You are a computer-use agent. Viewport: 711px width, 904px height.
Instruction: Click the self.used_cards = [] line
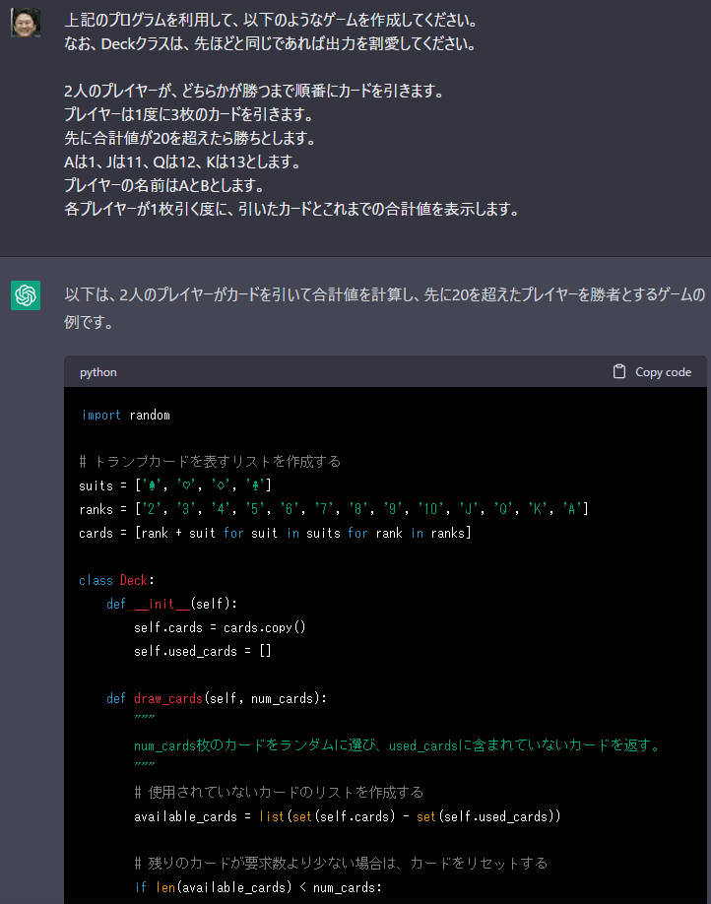coord(203,652)
